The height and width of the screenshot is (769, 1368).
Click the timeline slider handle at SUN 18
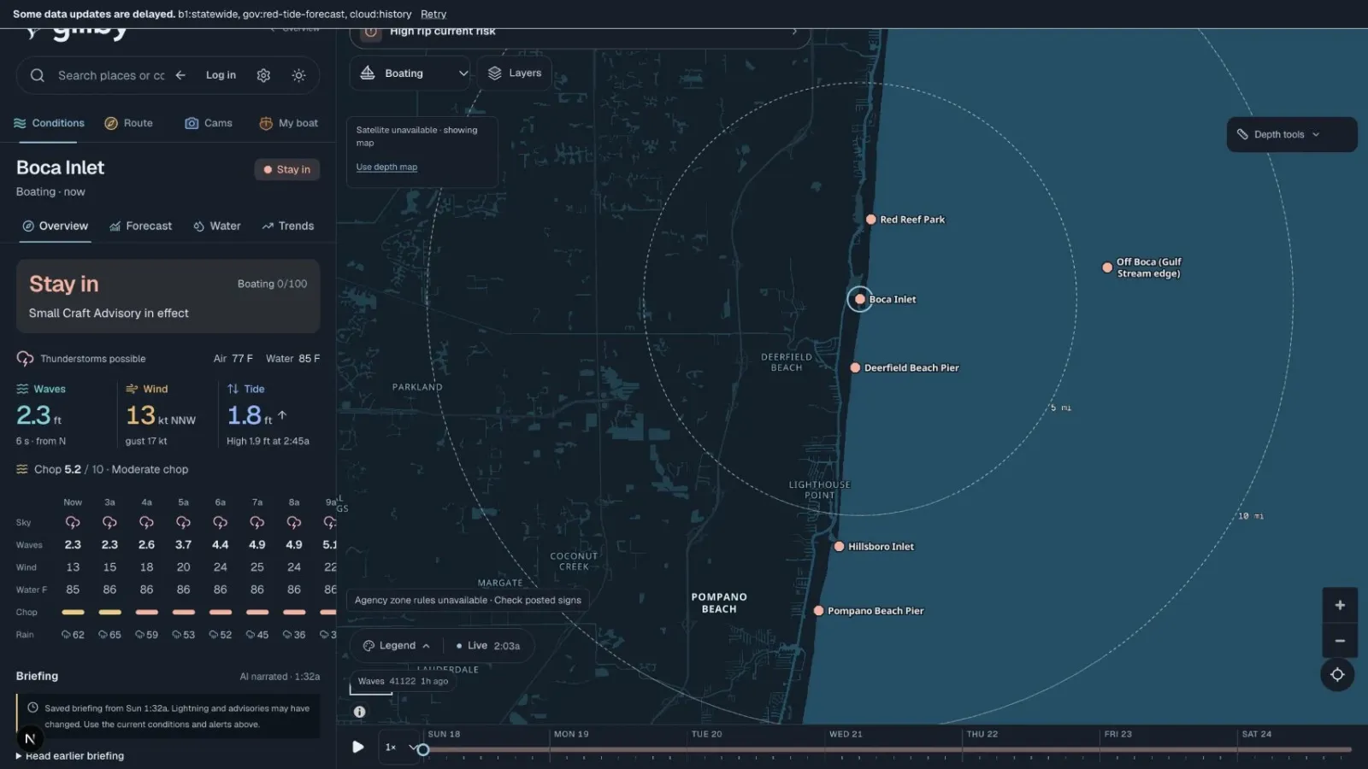[422, 749]
